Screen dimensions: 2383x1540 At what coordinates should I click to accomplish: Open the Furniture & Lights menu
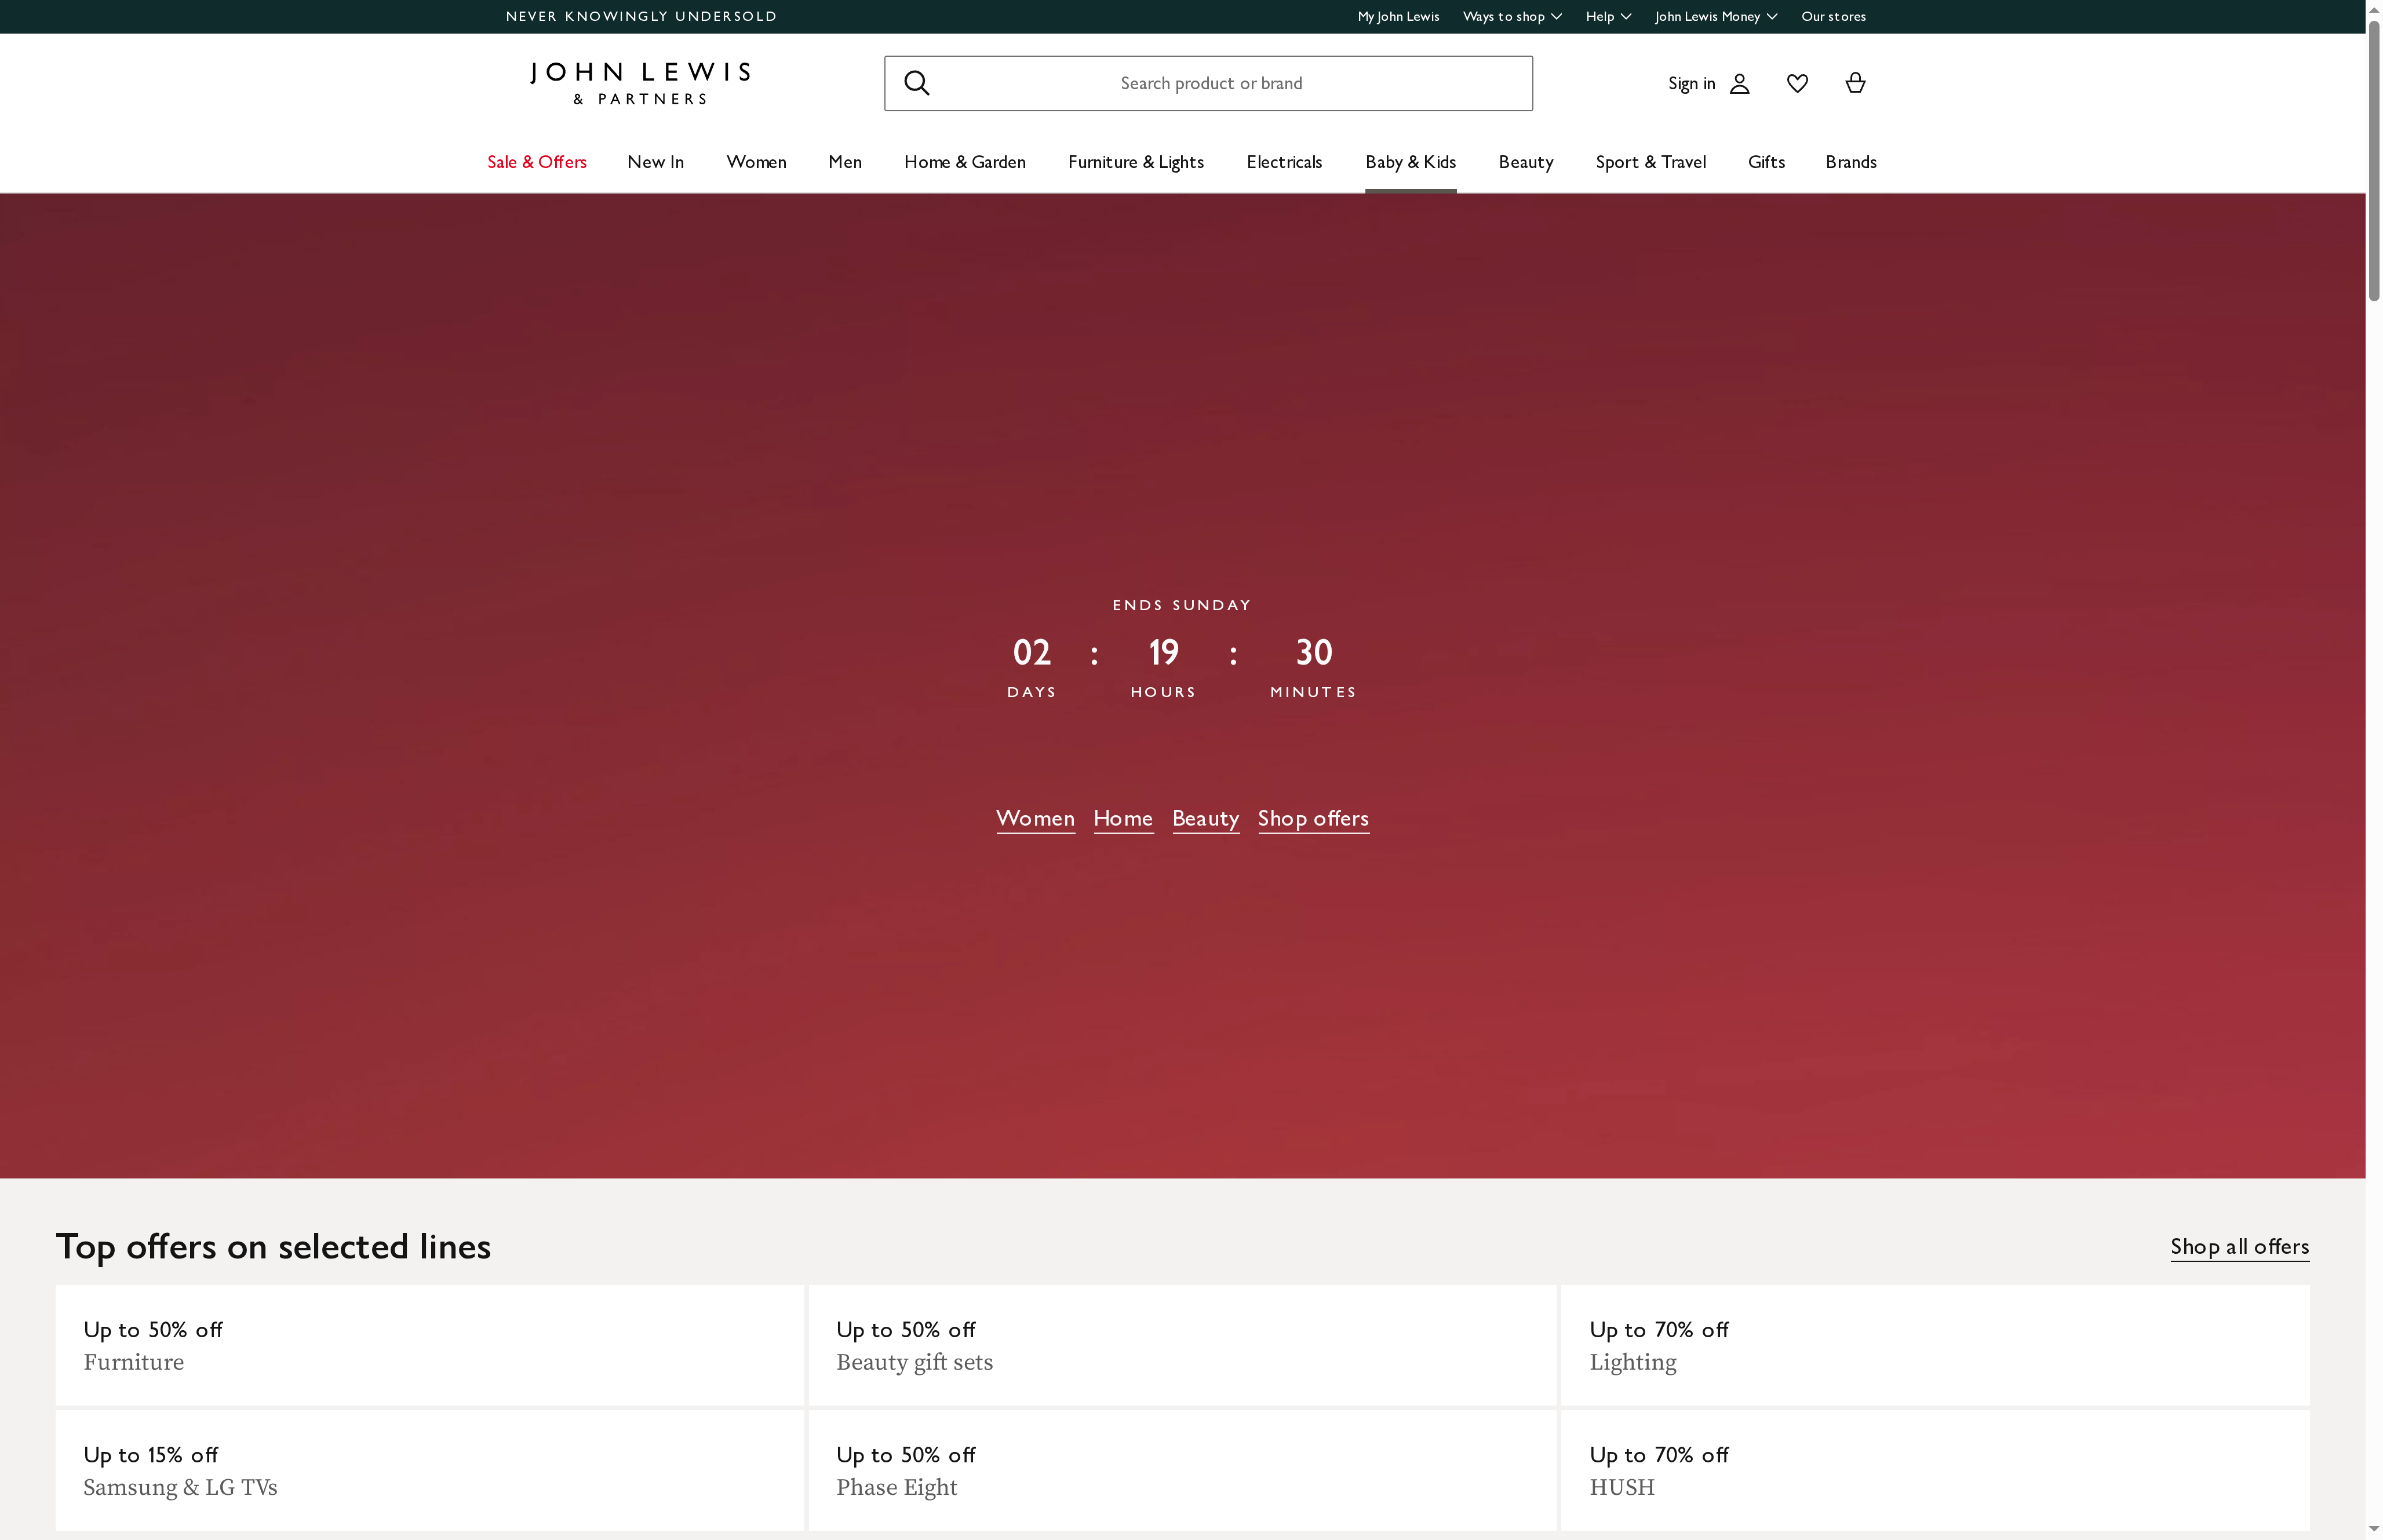coord(1135,162)
